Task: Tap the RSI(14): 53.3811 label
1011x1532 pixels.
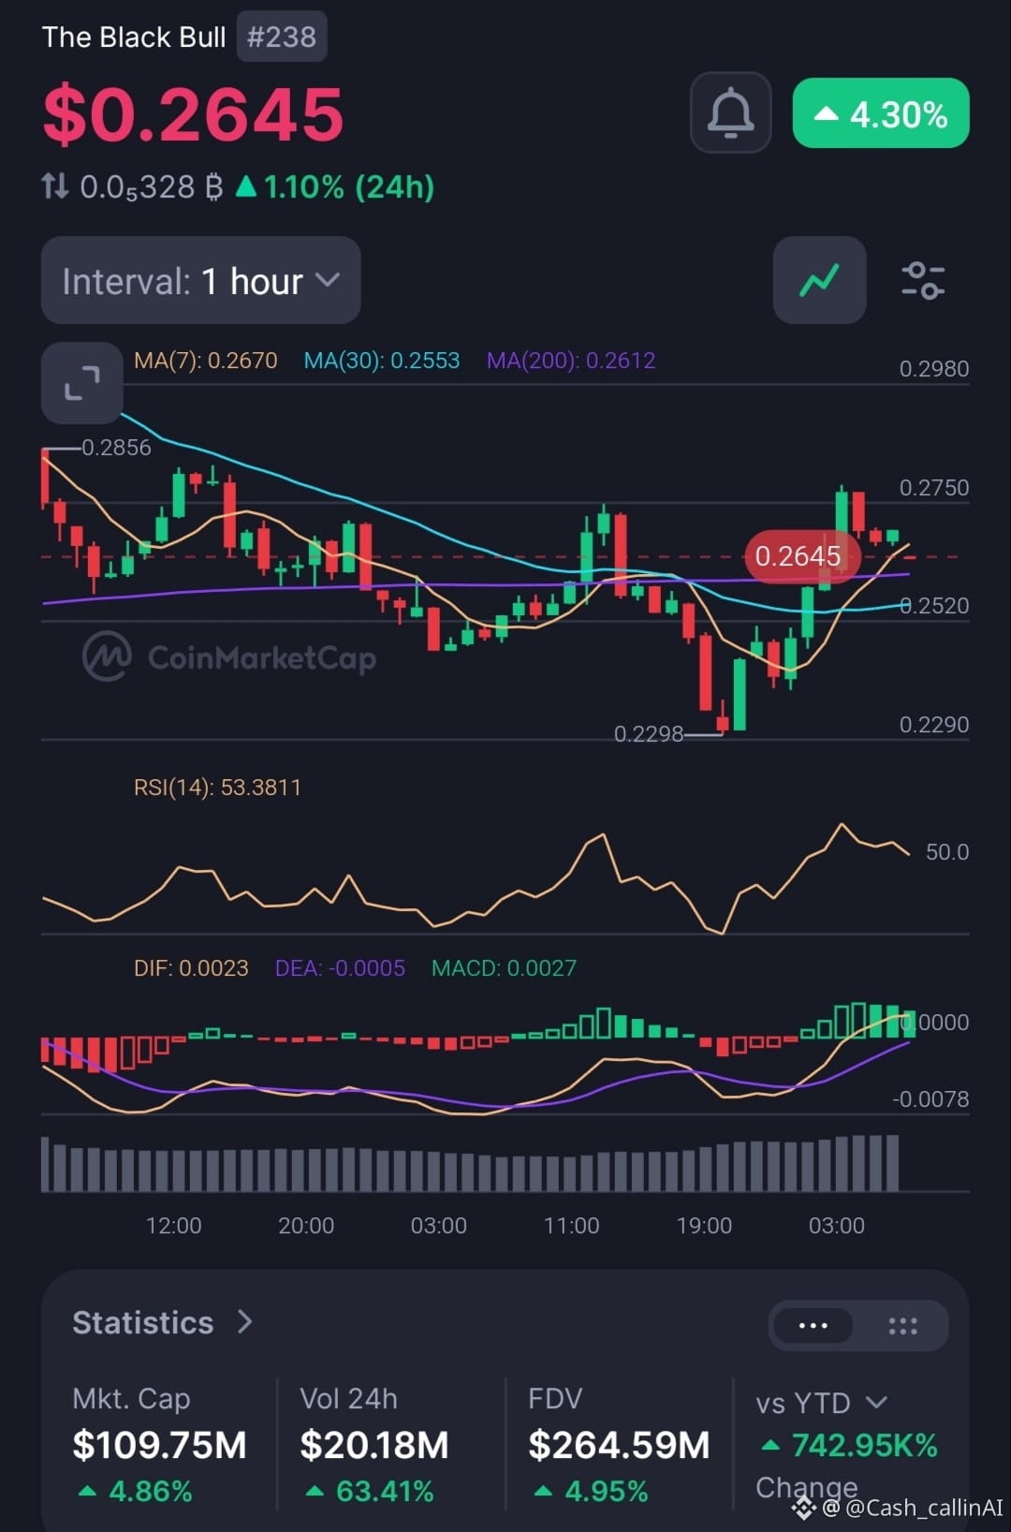Action: point(217,788)
